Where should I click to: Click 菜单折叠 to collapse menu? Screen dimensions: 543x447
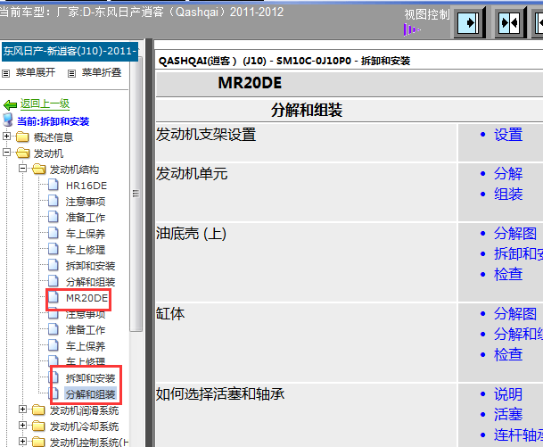pyautogui.click(x=102, y=72)
